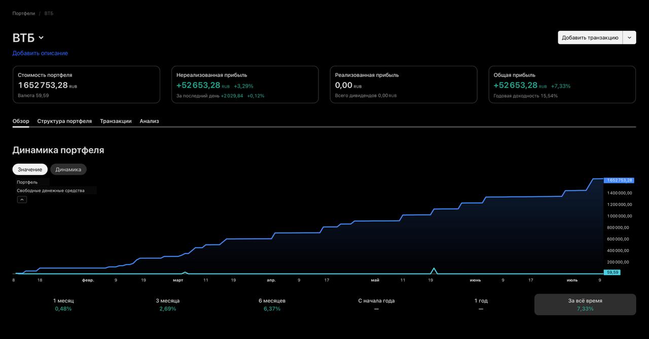649x339 pixels.
Task: Choose the 1 месяц period
Action: 63,305
